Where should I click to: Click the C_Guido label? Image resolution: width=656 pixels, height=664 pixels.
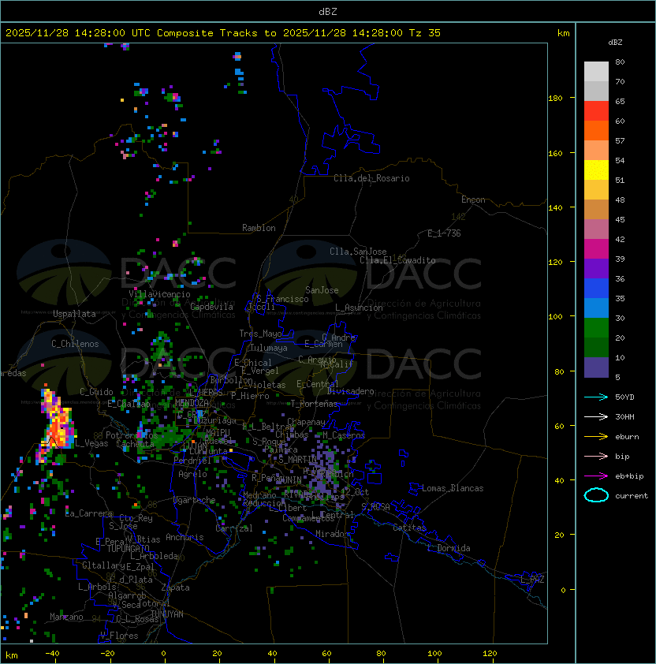pos(96,392)
